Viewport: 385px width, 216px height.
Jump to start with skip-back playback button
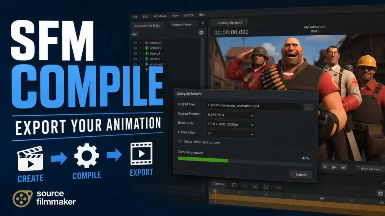[325, 167]
